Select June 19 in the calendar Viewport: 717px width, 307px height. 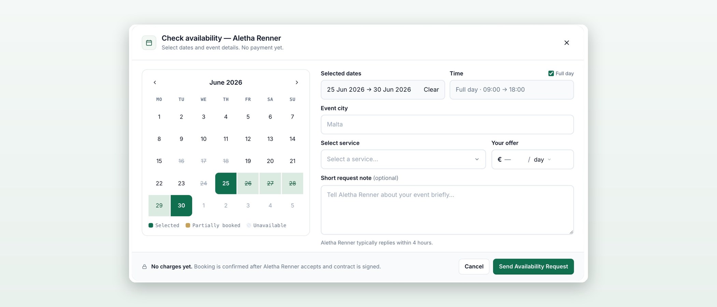[248, 161]
